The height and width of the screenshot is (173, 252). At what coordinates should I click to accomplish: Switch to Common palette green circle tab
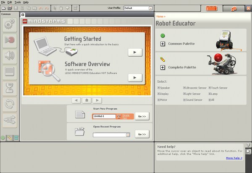click(3, 138)
